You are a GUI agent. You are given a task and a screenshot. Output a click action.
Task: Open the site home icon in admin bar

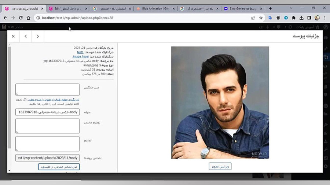pyautogui.click(x=318, y=27)
